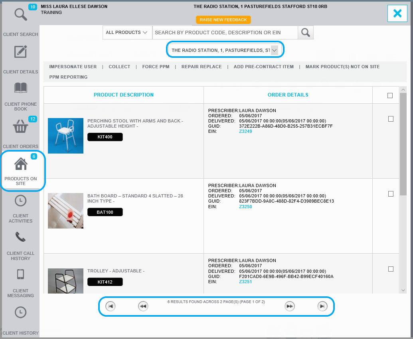
Task: Tick checkbox for Trolley KIT412 row
Action: tap(391, 269)
